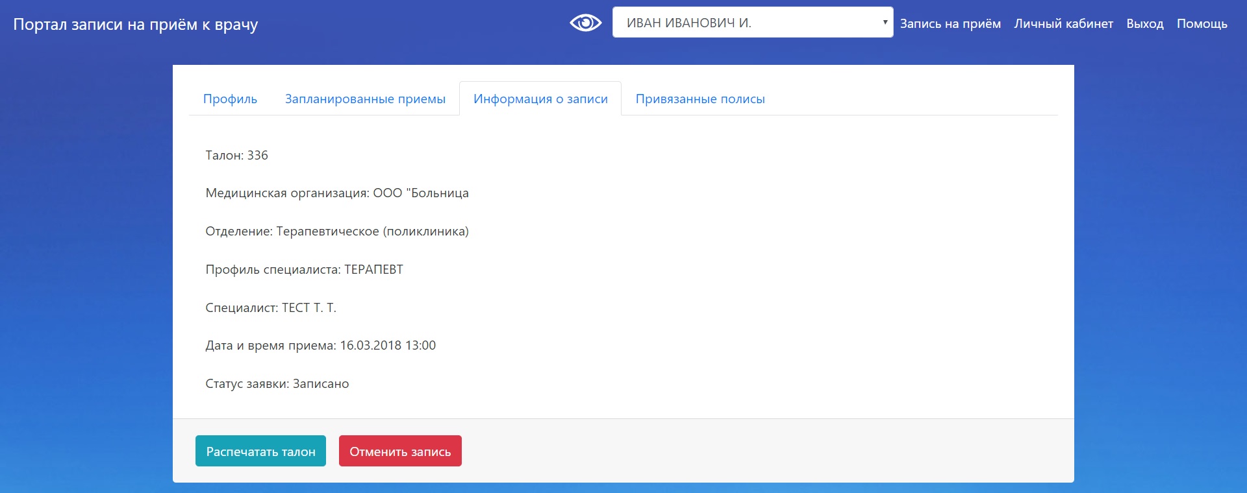The width and height of the screenshot is (1247, 493).
Task: Open the patient selector showing ИВАН ИВАНОВИЧ И.
Action: (x=752, y=23)
